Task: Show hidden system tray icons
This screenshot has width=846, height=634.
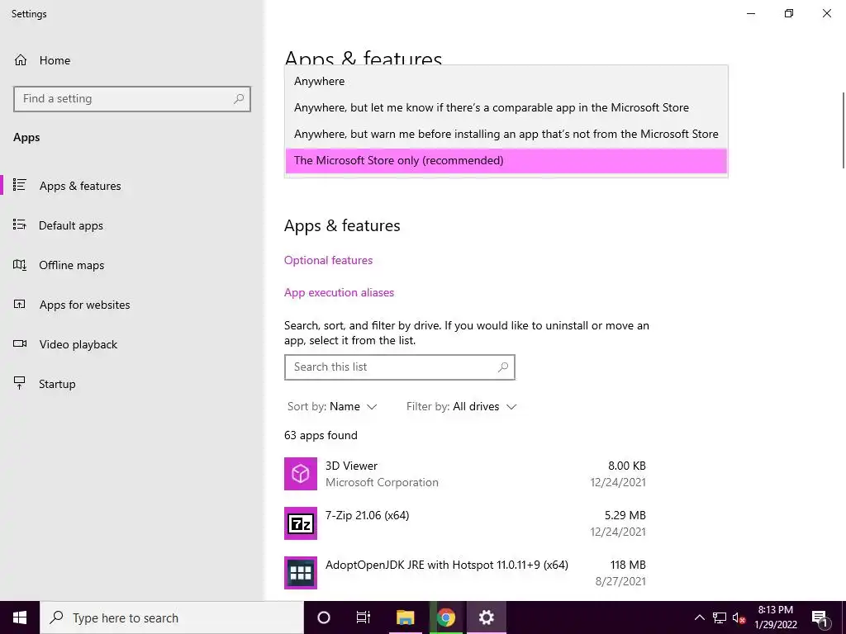Action: [x=699, y=617]
